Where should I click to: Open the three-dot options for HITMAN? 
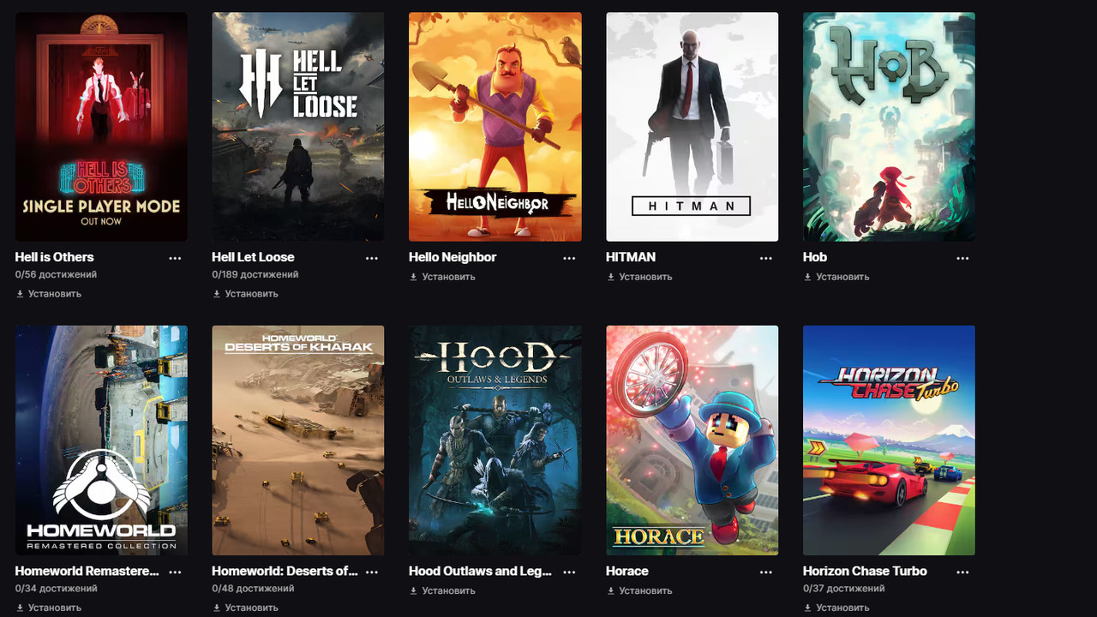pos(766,258)
